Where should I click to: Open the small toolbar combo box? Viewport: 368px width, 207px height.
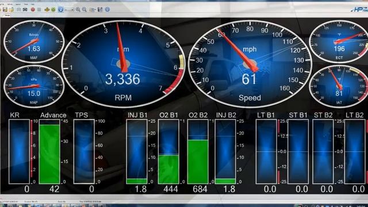pyautogui.click(x=69, y=10)
